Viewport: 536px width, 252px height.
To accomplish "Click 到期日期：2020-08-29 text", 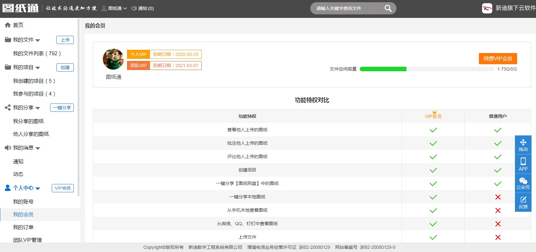I will point(176,54).
